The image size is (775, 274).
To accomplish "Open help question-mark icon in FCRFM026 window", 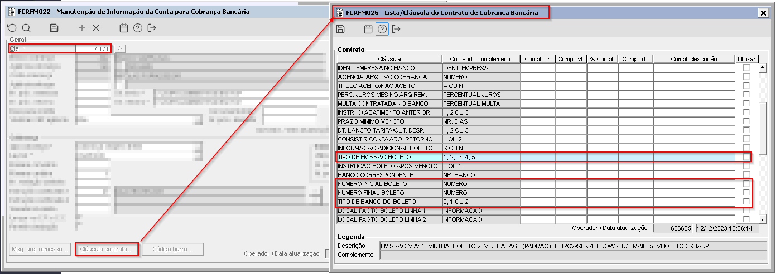I will tap(382, 29).
